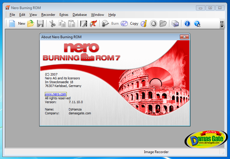The height and width of the screenshot is (159, 230).
Task: Open the Database menu
Action: 80,15
